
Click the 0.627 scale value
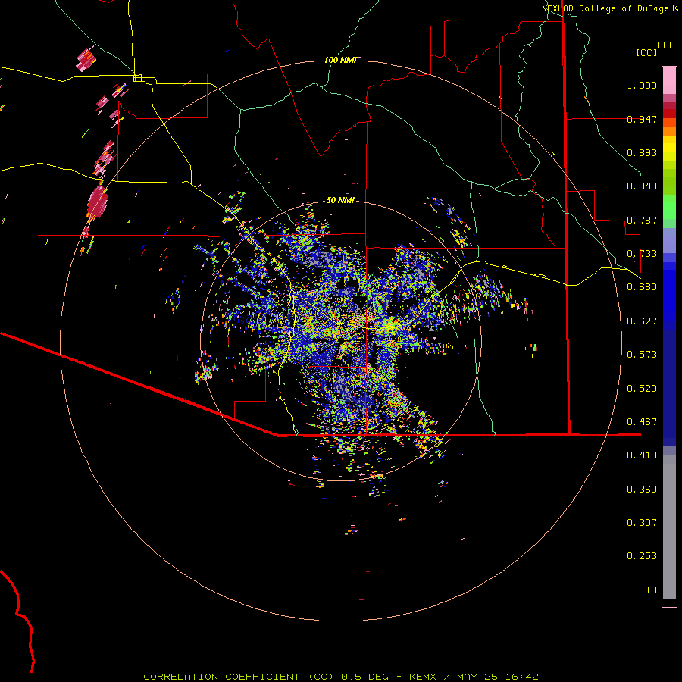(642, 321)
